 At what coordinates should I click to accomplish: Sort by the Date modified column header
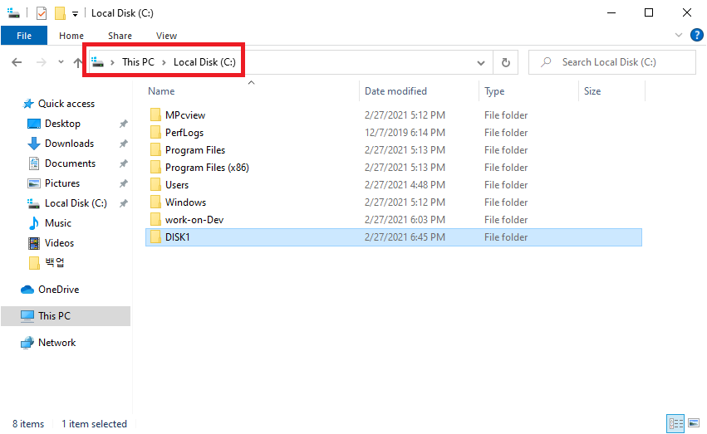tap(396, 91)
